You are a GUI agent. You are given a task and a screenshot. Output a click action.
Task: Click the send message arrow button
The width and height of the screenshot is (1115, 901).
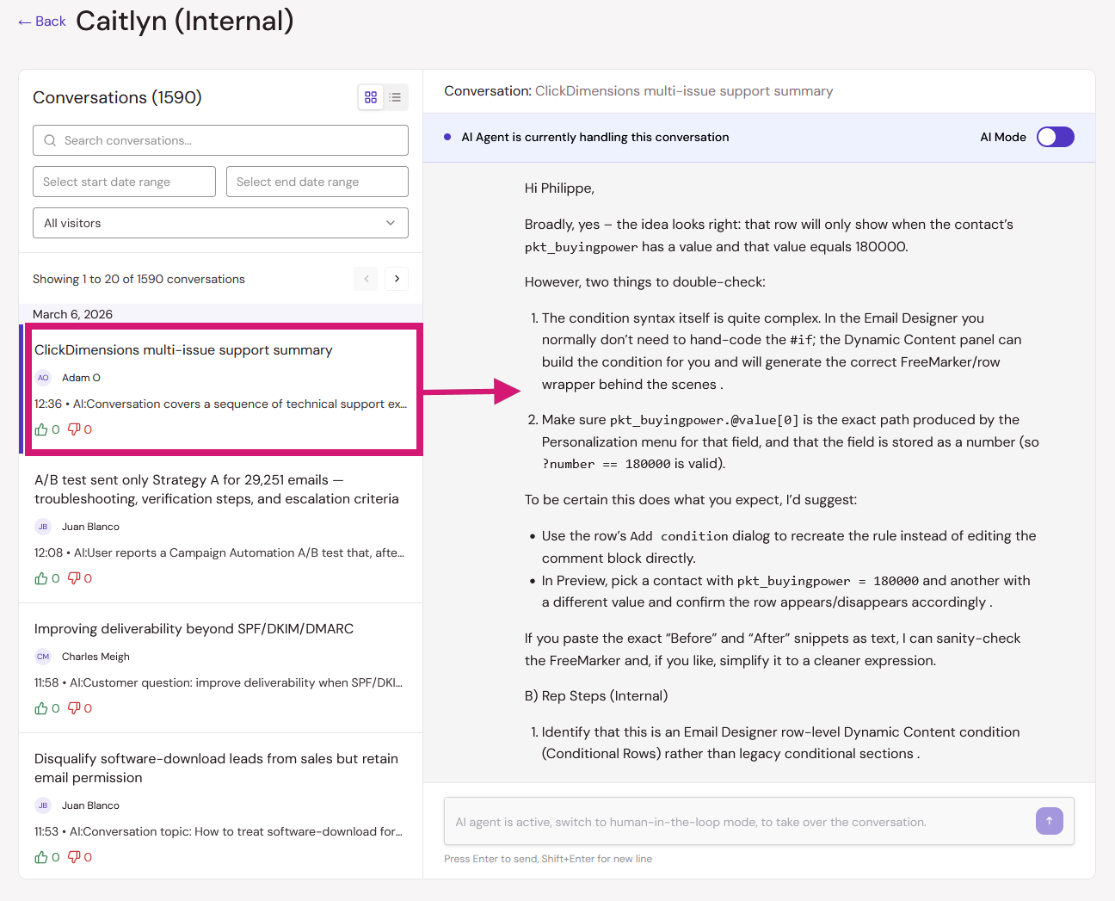(1050, 821)
